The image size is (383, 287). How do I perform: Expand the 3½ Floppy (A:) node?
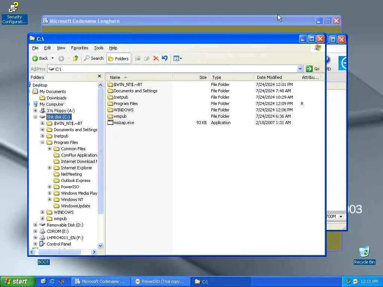coord(36,111)
